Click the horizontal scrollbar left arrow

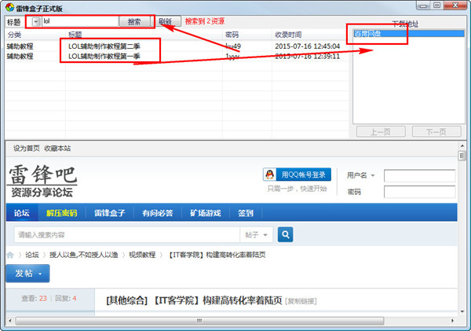pyautogui.click(x=9, y=321)
